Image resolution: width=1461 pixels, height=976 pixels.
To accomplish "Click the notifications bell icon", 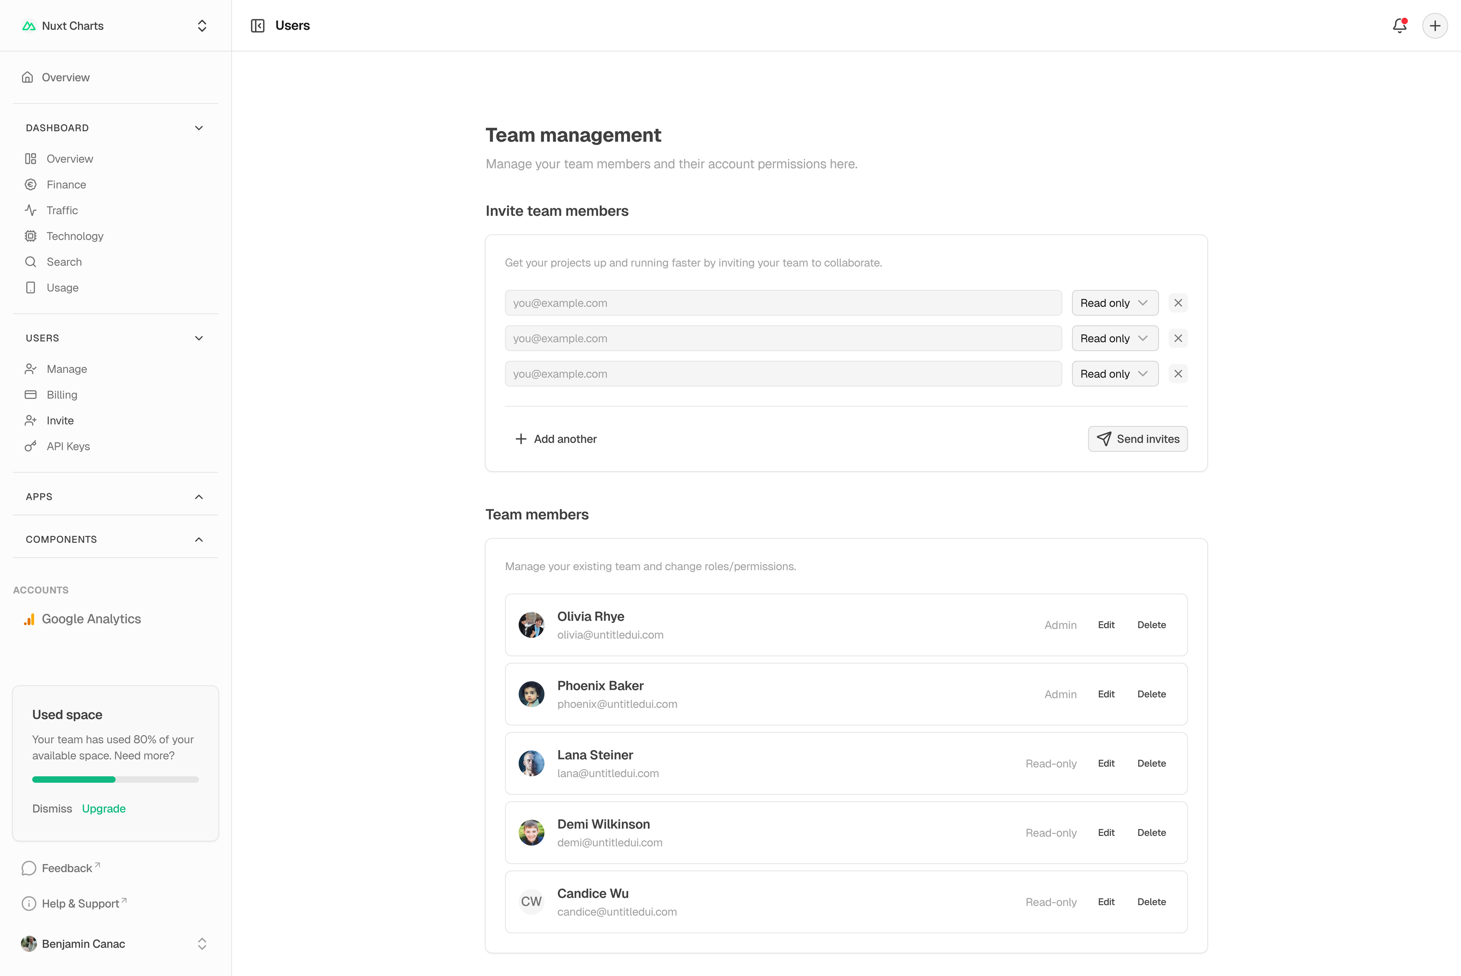I will [x=1399, y=25].
